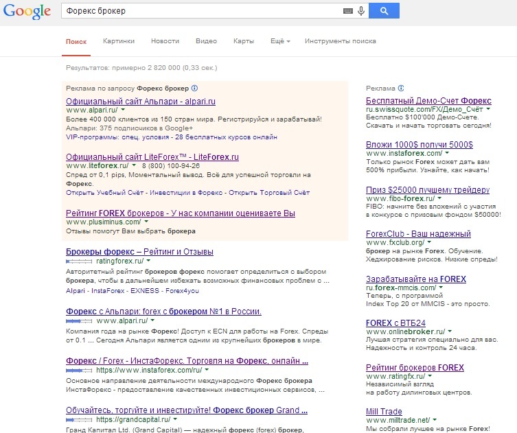Expand dropdown arrow next to www.instaforex.com/ ad
This screenshot has height=433, width=517.
447,152
